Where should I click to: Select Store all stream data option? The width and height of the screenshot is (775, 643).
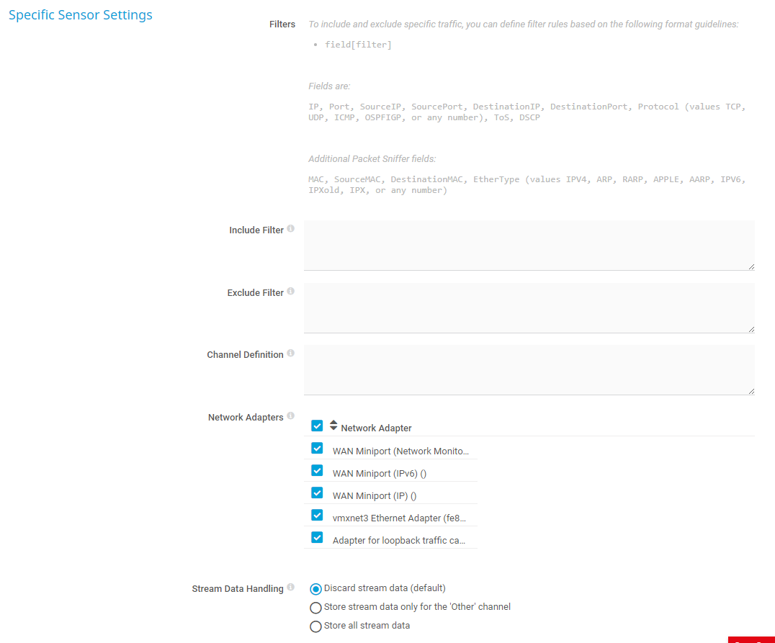click(315, 626)
